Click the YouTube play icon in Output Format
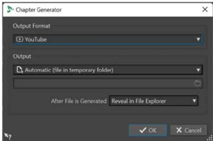 point(20,39)
